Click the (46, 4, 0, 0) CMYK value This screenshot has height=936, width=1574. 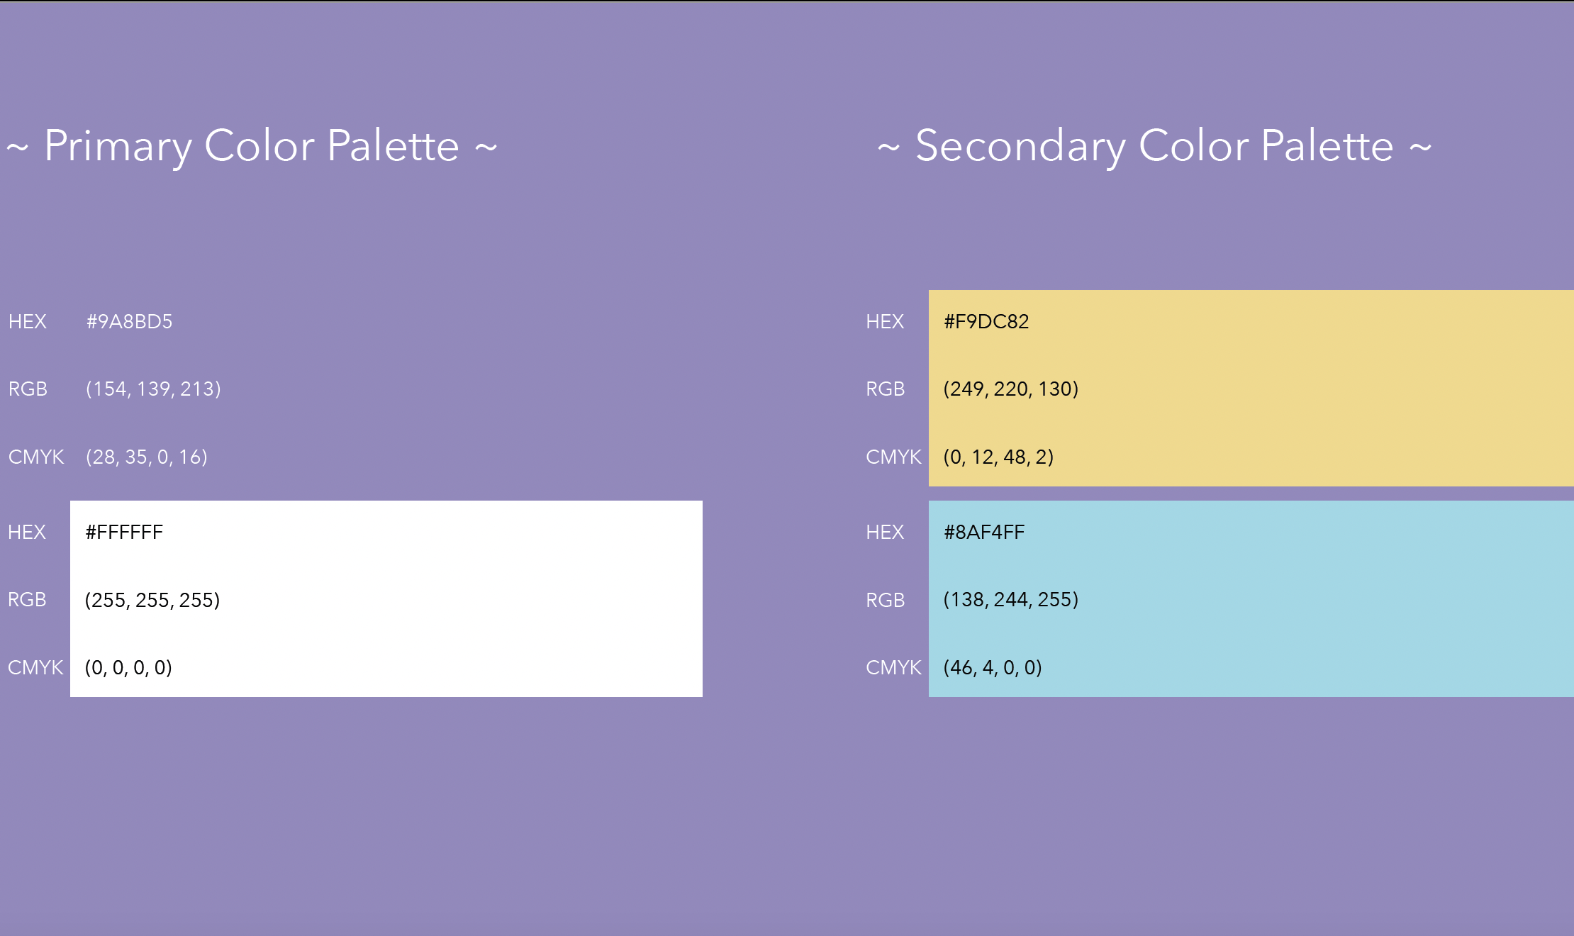click(993, 668)
